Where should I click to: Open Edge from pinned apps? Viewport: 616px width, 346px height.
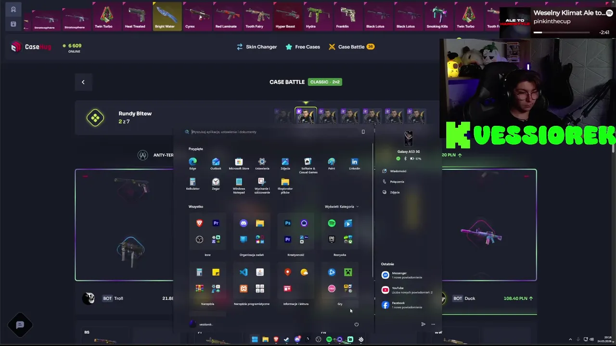pyautogui.click(x=192, y=163)
